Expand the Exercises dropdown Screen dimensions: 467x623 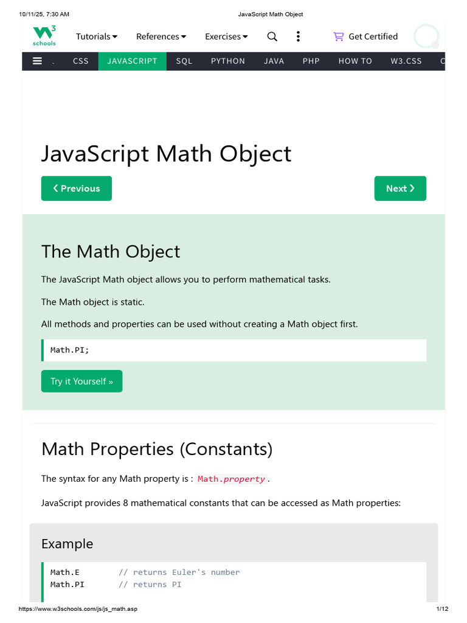[x=226, y=37]
